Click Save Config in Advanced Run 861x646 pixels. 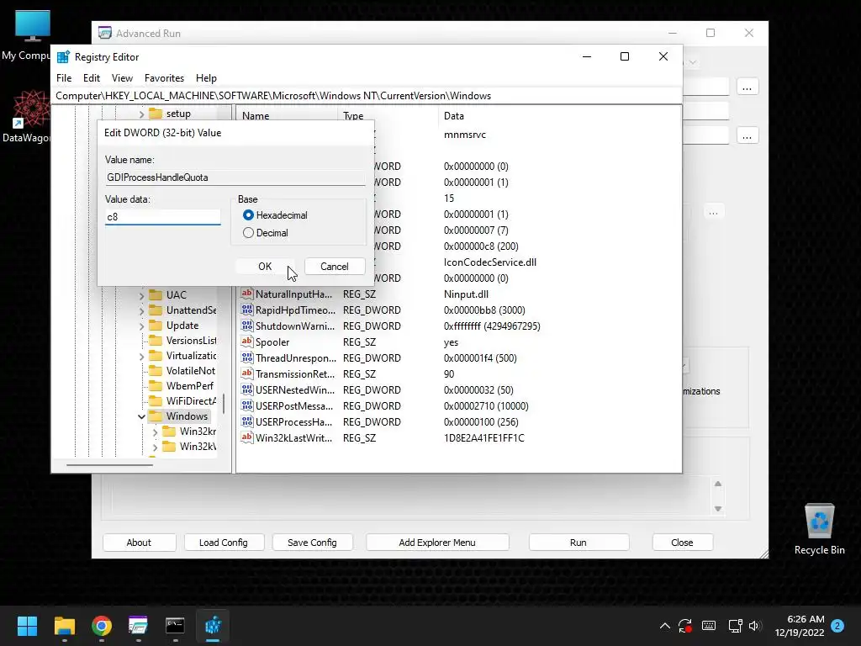point(312,543)
